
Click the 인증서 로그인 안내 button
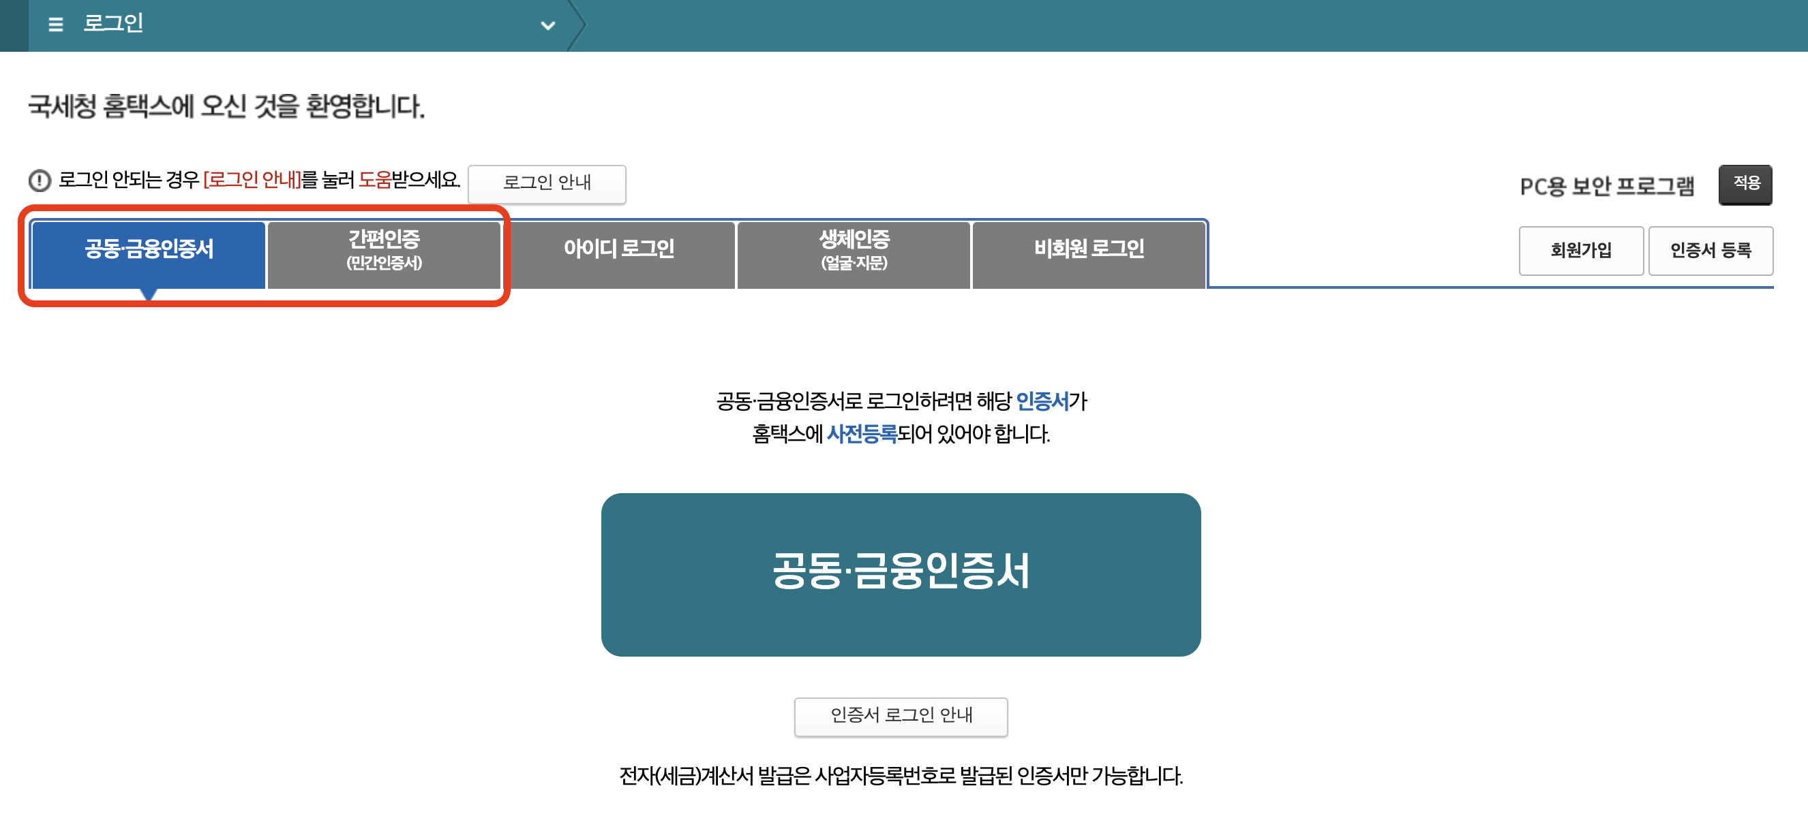[x=901, y=717]
